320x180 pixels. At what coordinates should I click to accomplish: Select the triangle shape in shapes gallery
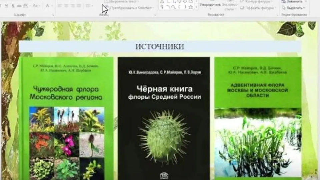point(162,1)
